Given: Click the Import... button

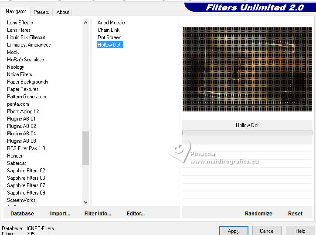Looking at the screenshot, I should [x=60, y=214].
